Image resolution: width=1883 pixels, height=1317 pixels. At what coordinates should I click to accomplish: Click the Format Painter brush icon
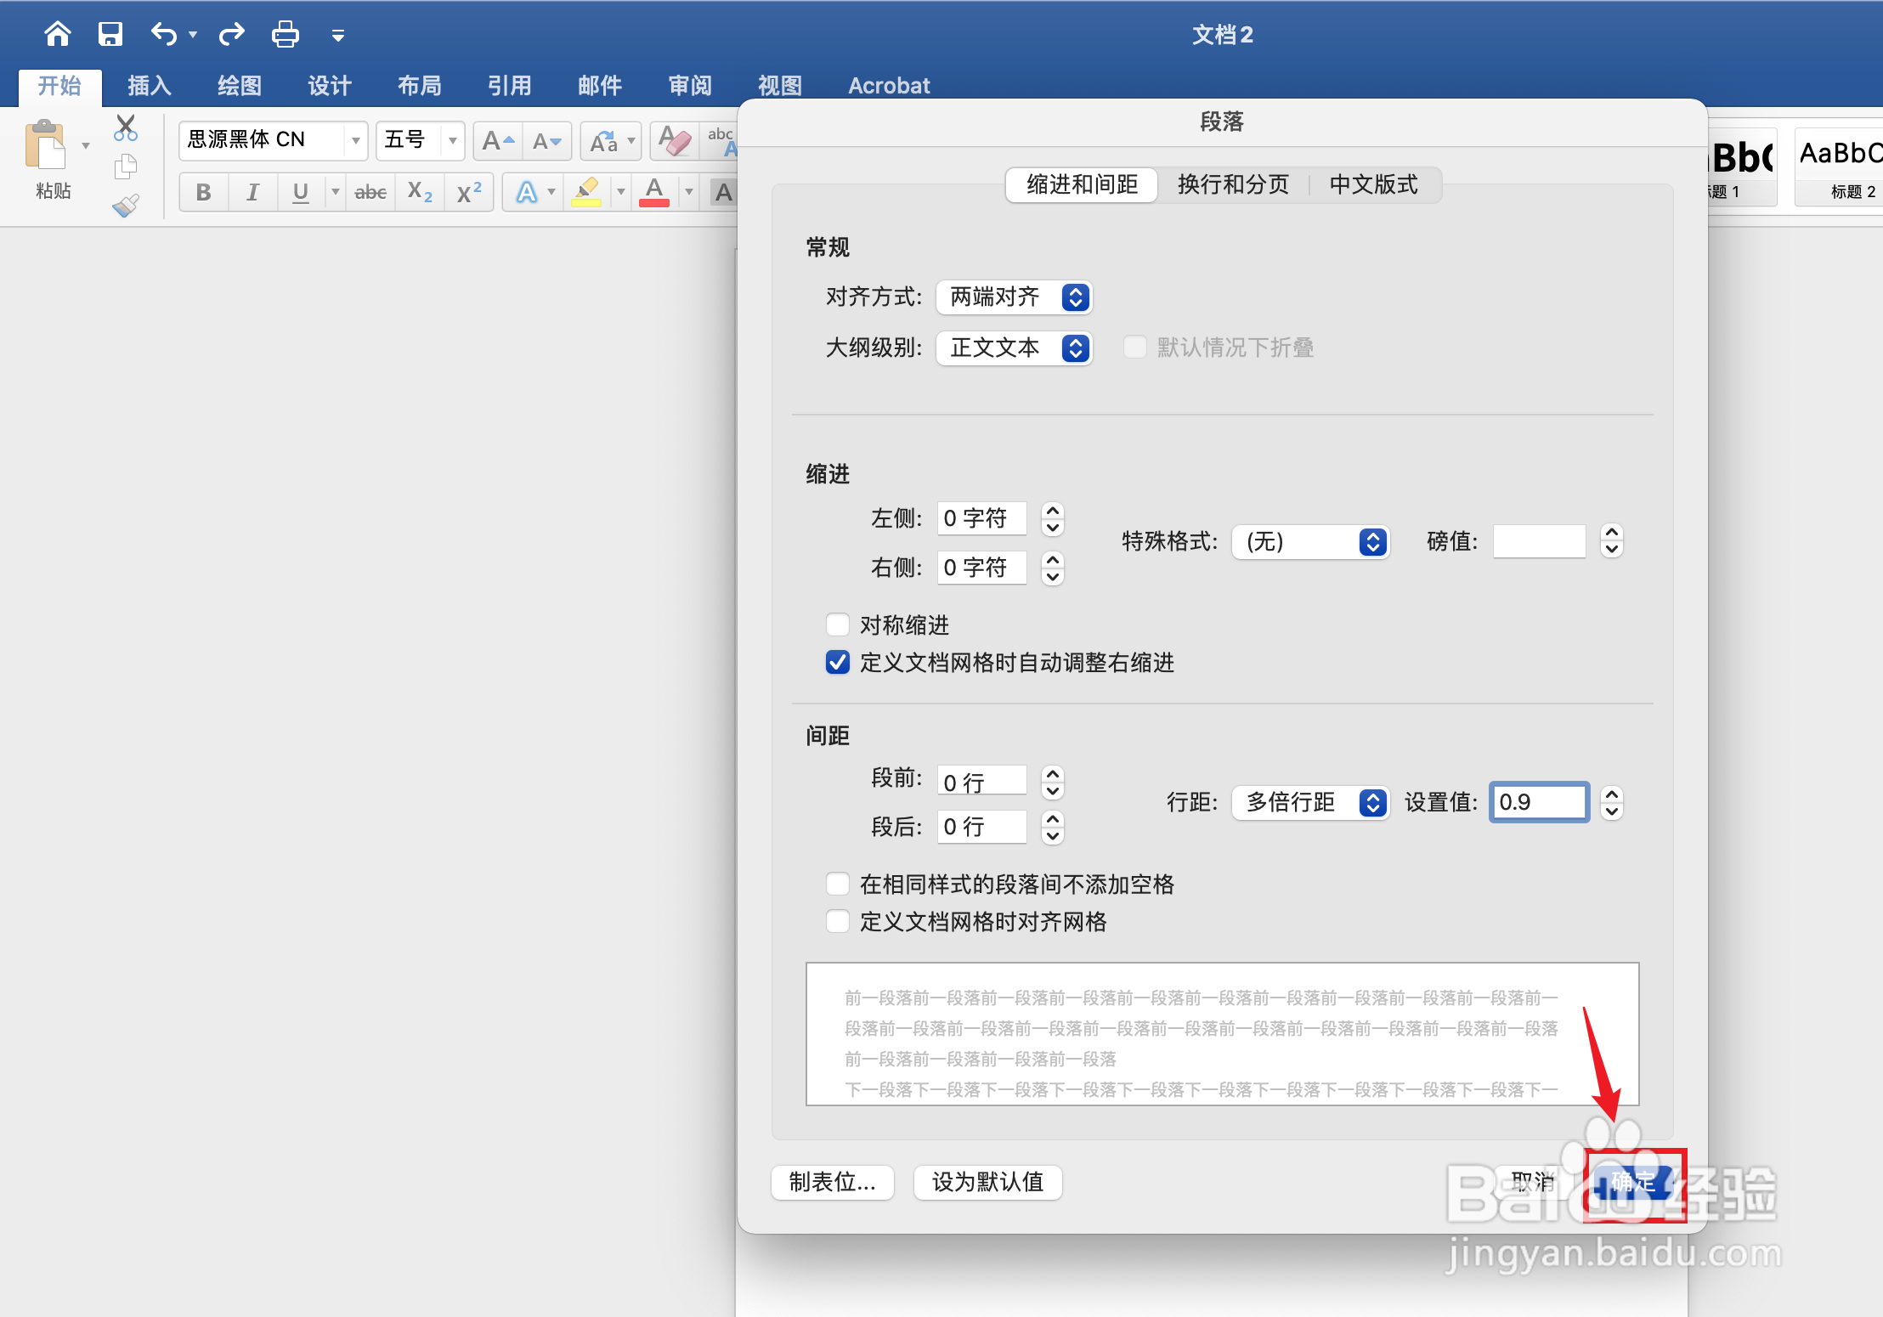point(126,206)
